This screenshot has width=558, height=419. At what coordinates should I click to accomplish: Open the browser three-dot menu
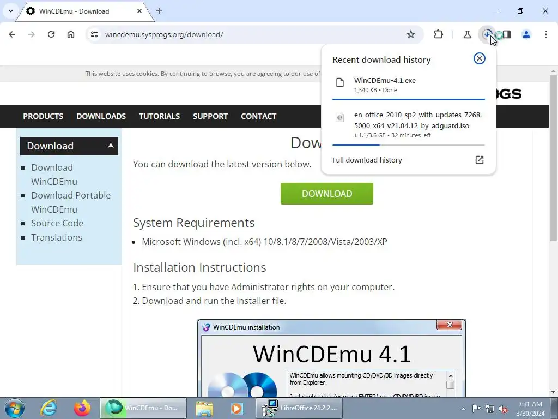(546, 34)
